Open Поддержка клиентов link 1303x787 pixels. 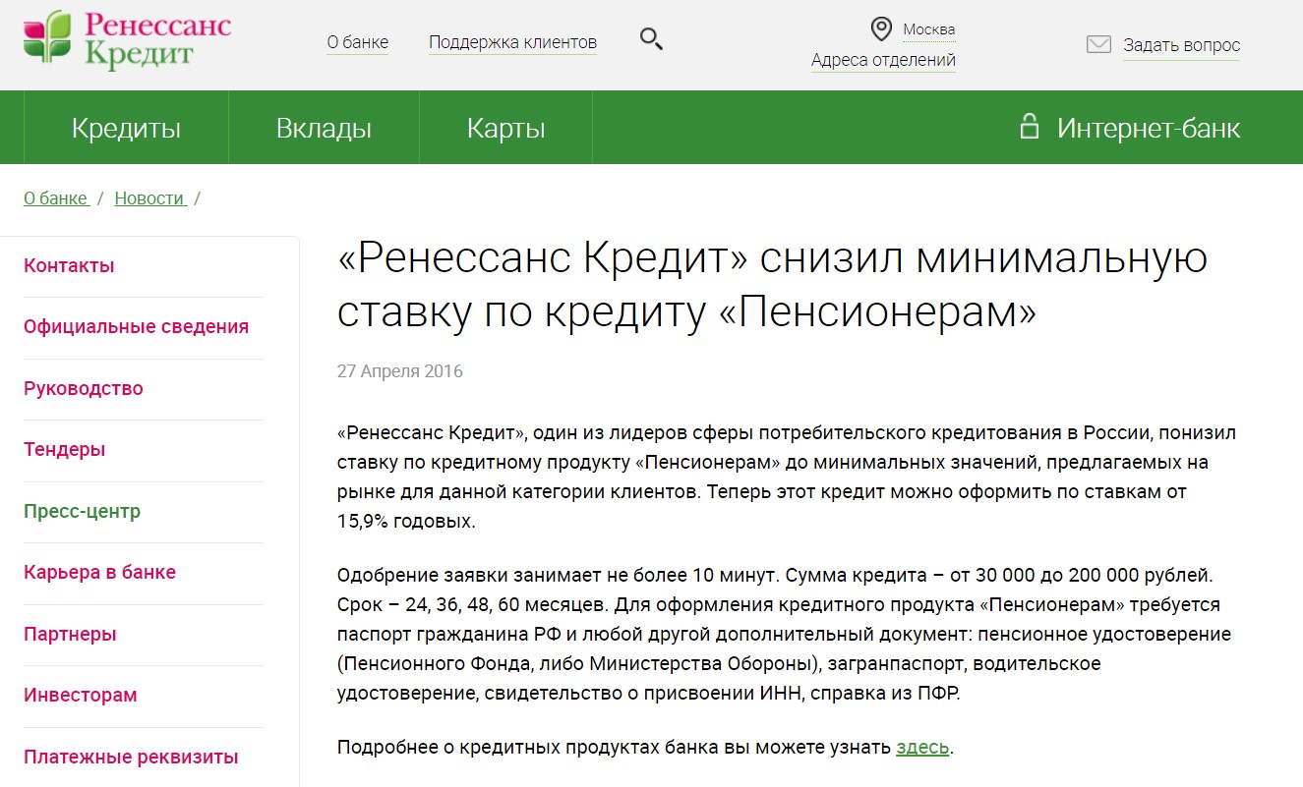(x=512, y=42)
